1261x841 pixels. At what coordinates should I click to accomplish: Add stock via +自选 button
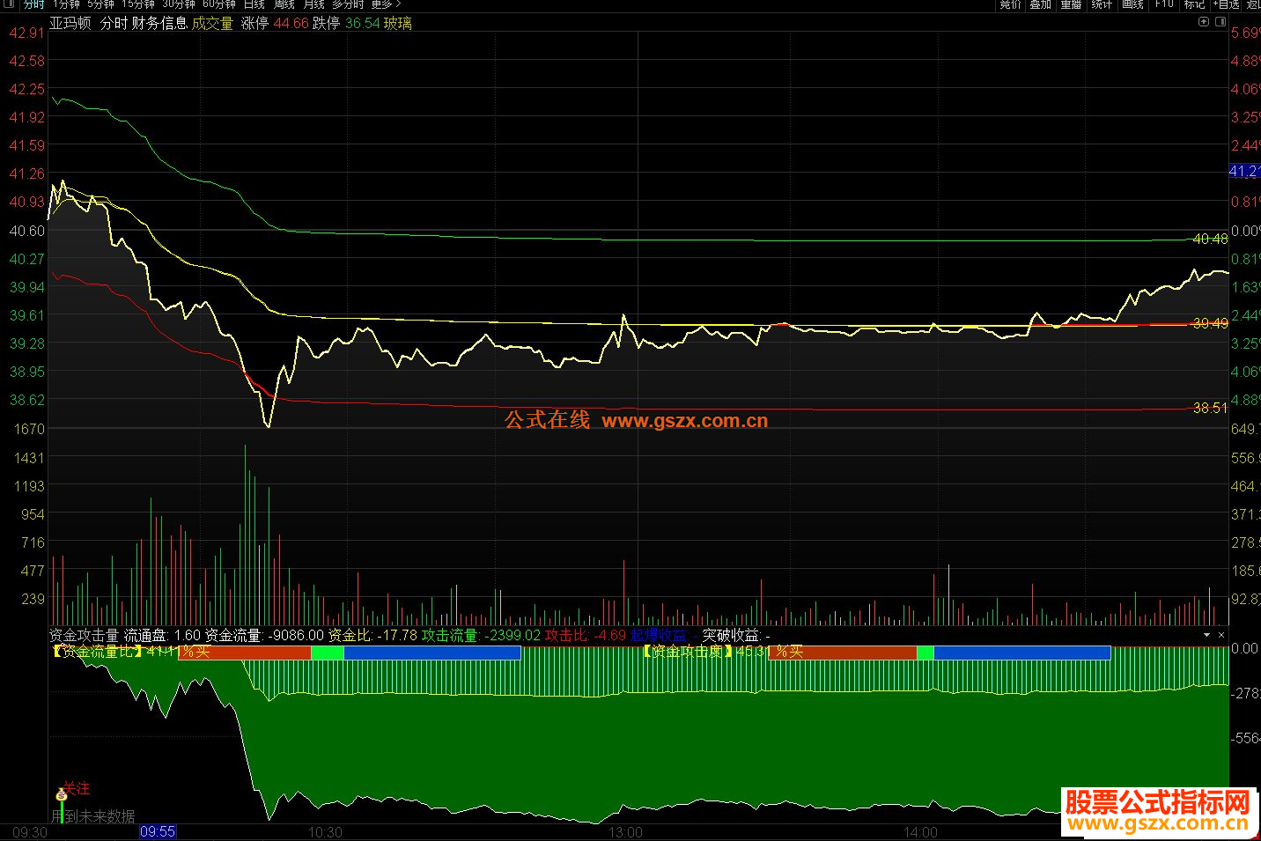coord(1227,4)
